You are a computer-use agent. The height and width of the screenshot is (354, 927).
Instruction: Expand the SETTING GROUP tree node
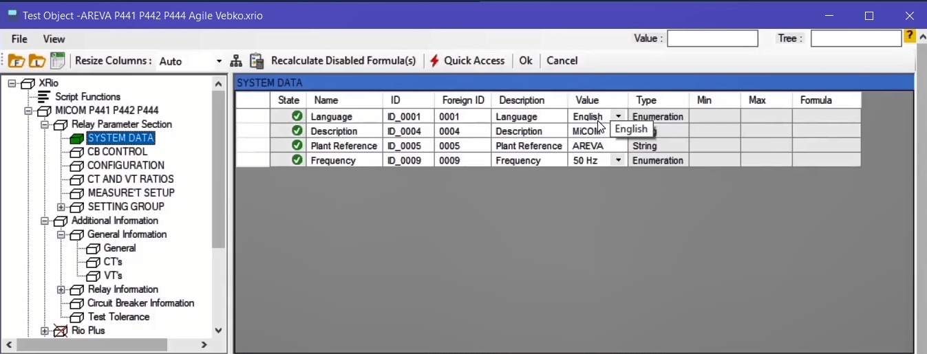point(61,207)
